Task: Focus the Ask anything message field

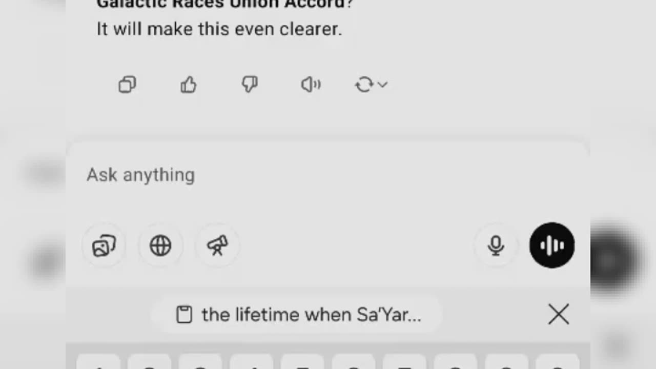Action: 328,175
